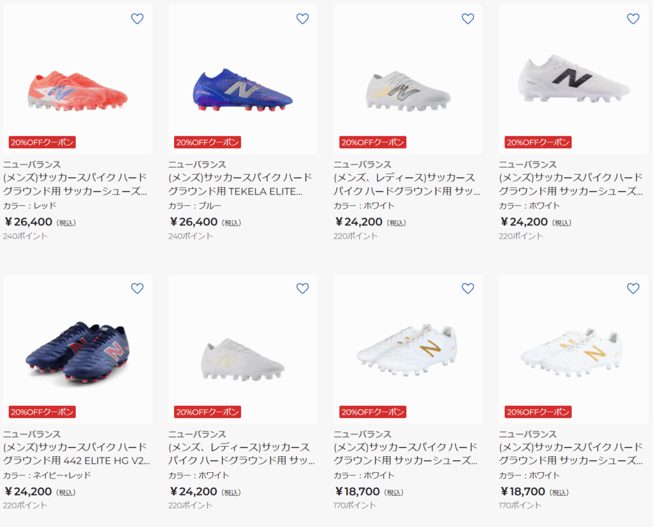The height and width of the screenshot is (527, 653).
Task: View the navy and red cleat photo
Action: point(77,351)
